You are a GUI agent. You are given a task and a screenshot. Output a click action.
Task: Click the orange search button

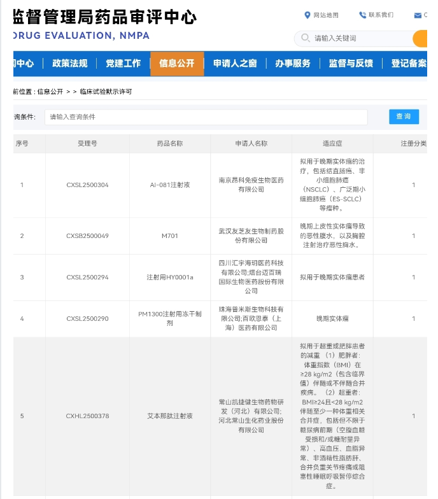click(420, 38)
